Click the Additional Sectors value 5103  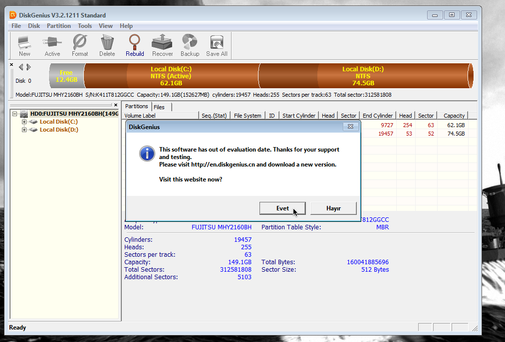tap(244, 277)
